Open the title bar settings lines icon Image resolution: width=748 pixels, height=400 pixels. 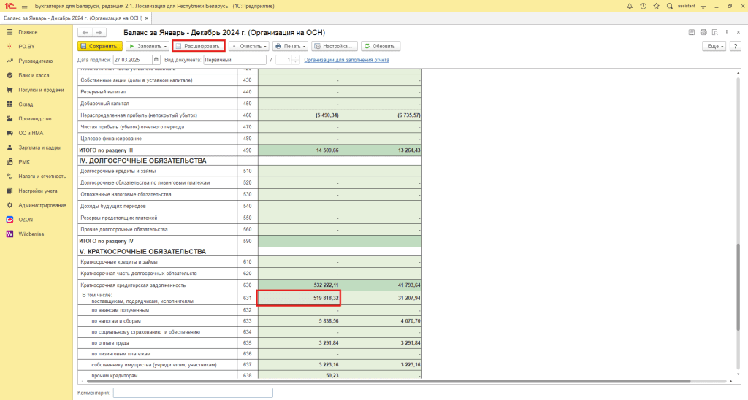coord(703,6)
